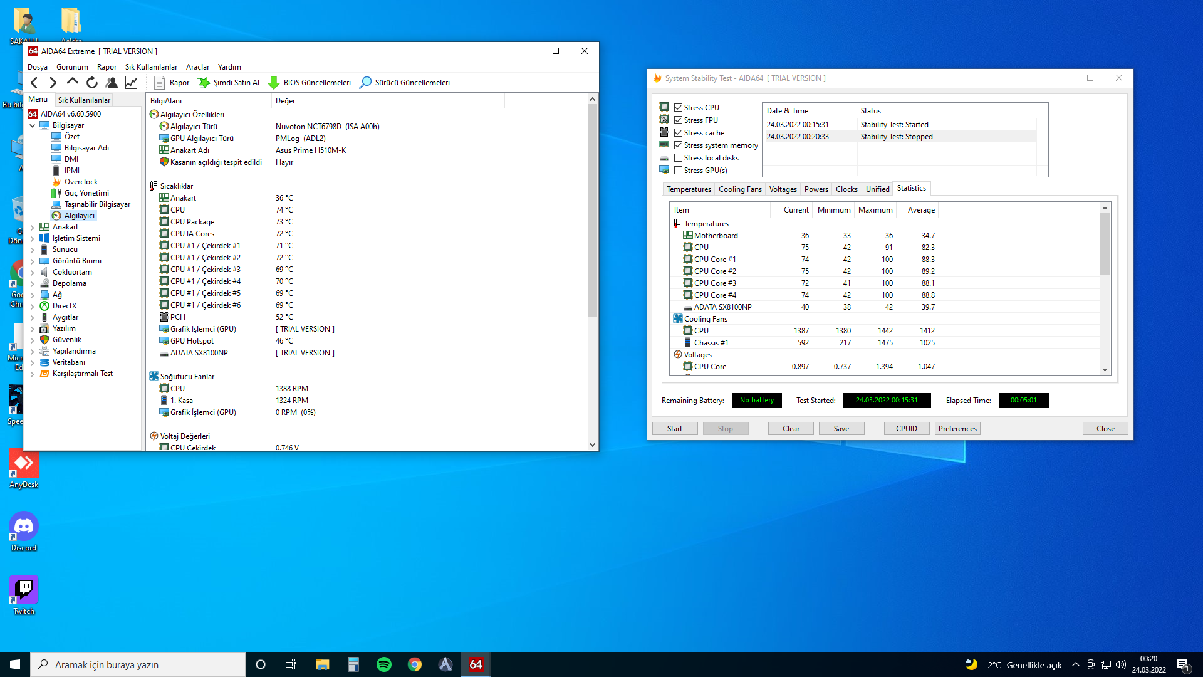Viewport: 1203px width, 677px height.
Task: Refresh the AIDA64 sensor page
Action: coord(92,82)
